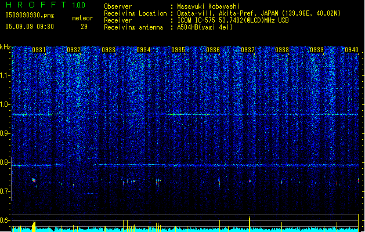365x232 pixels.
Task: Click the Ogata-vill. Akita-Pref. JAPAN location text
Action: tap(259, 13)
